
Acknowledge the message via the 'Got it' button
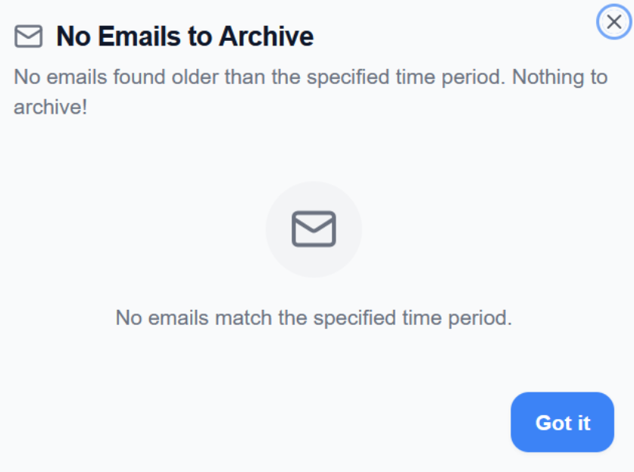562,423
